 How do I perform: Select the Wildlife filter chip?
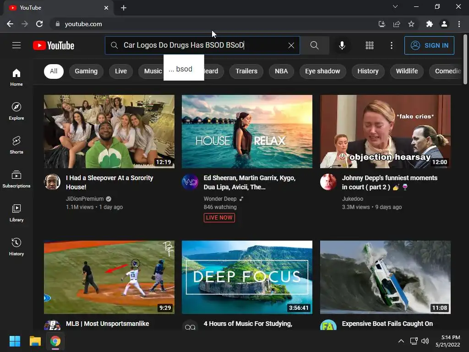[x=407, y=71]
